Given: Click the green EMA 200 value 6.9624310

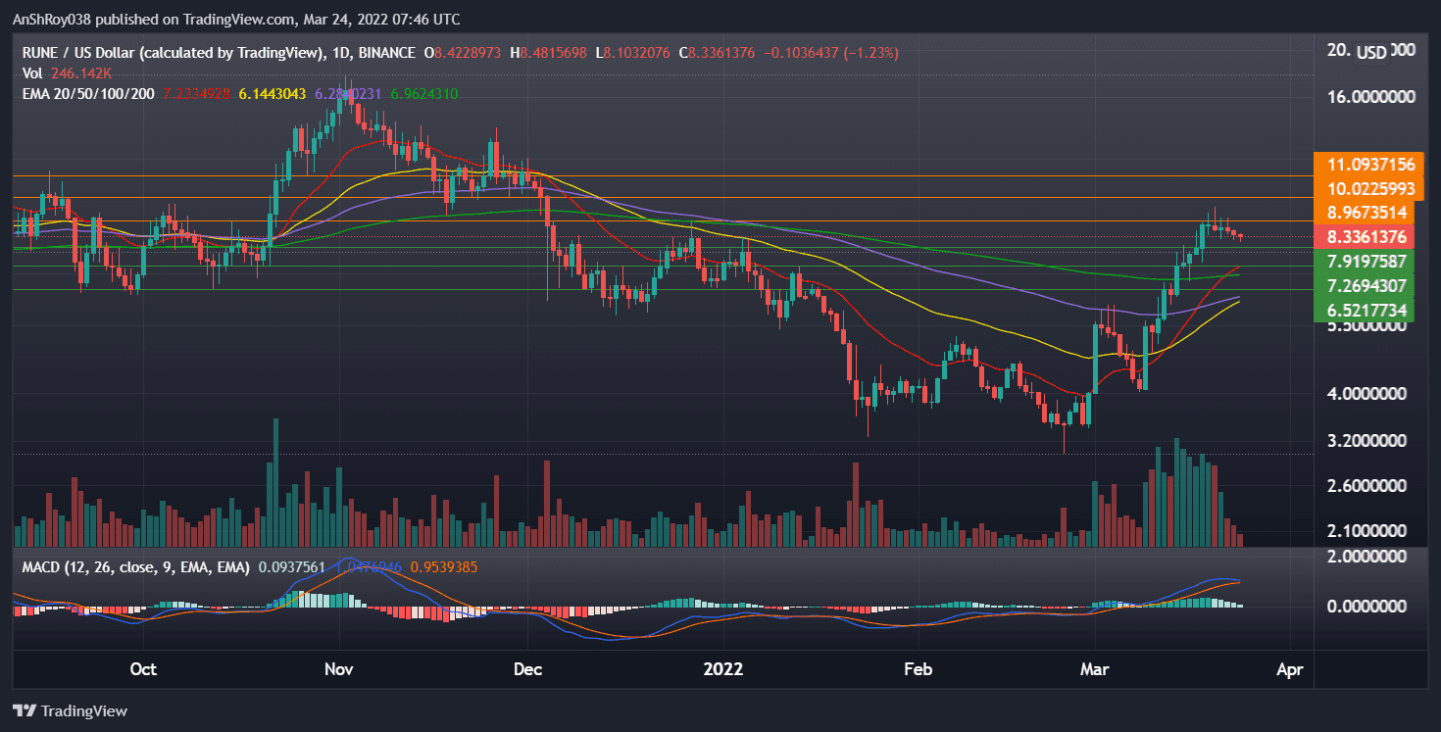Looking at the screenshot, I should click(x=423, y=93).
